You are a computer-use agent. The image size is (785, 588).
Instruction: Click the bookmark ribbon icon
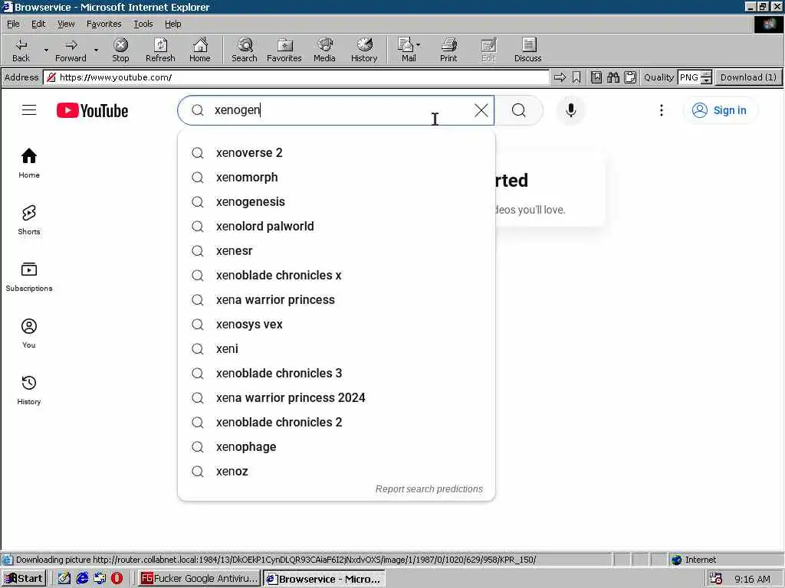576,77
